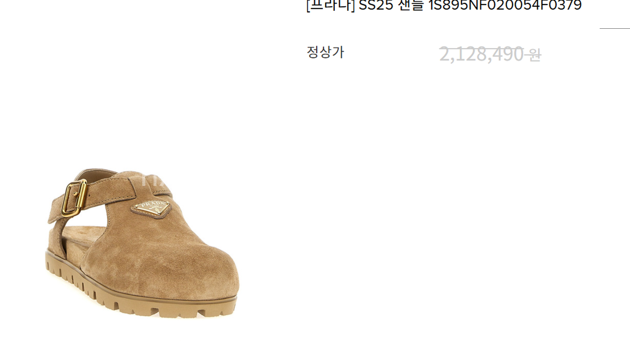The width and height of the screenshot is (630, 341).
Task: Click the [프라다] brand tag in title
Action: 330,5
